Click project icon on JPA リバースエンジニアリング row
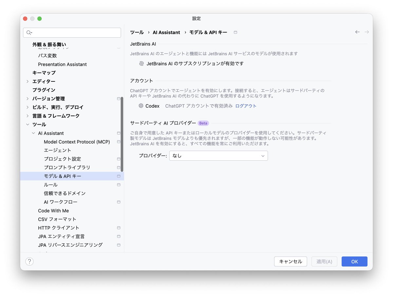Viewport: 393px width, 297px height. tap(119, 245)
